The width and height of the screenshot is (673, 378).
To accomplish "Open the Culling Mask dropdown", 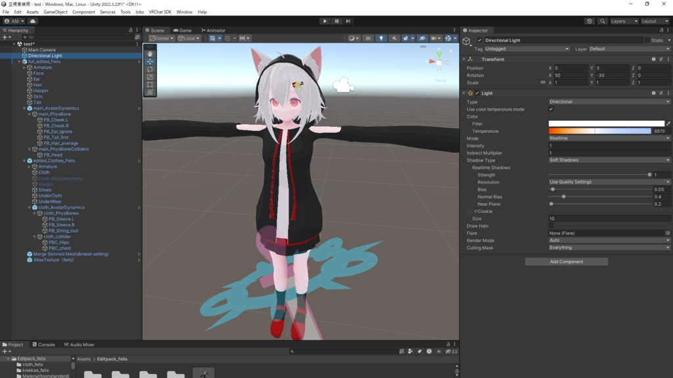I will pos(609,248).
